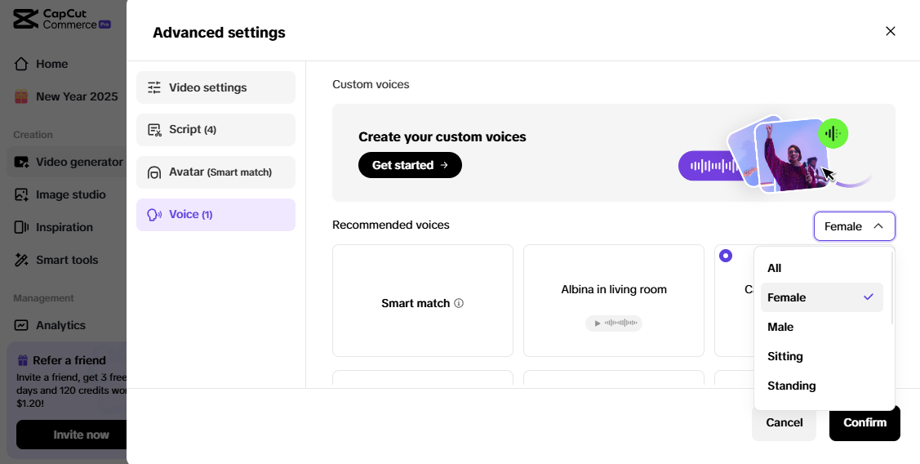Open Image studio from sidebar
The width and height of the screenshot is (920, 464).
pyautogui.click(x=70, y=194)
